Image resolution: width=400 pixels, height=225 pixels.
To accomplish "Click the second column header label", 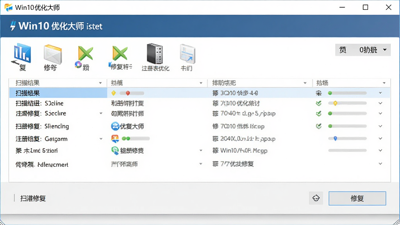I will [117, 83].
